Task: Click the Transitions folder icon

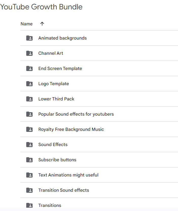Action: click(29, 205)
